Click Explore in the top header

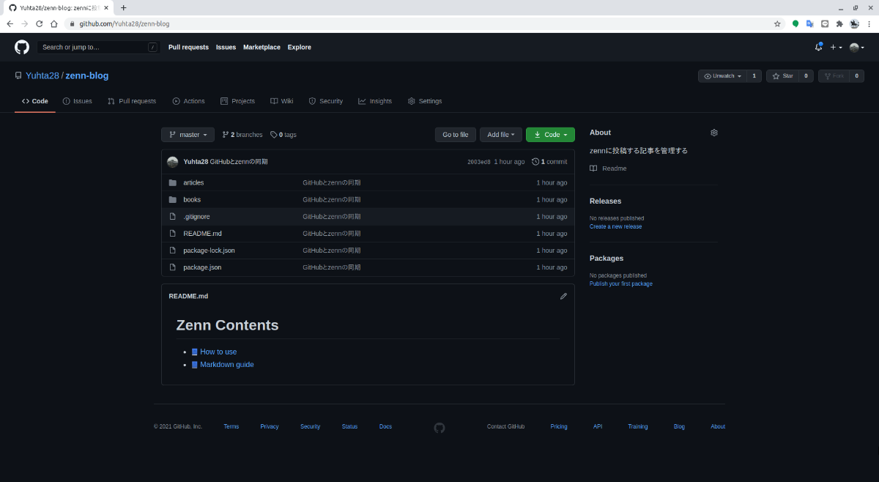(300, 47)
